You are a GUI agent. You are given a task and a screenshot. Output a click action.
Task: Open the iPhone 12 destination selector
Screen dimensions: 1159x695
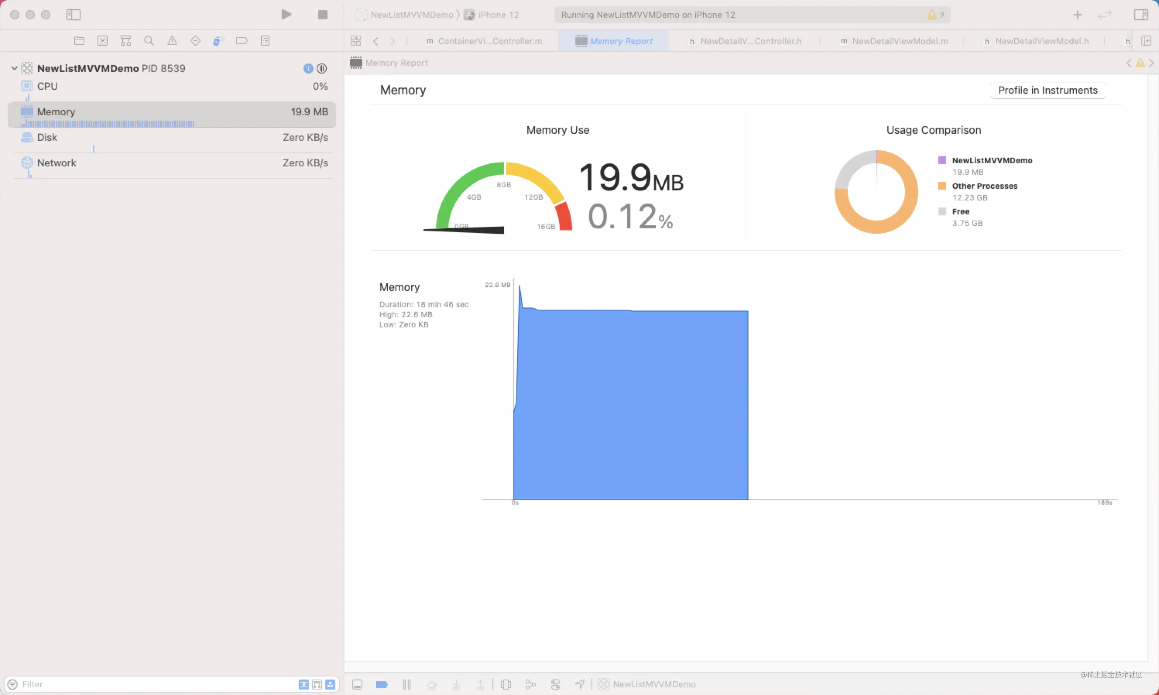497,15
